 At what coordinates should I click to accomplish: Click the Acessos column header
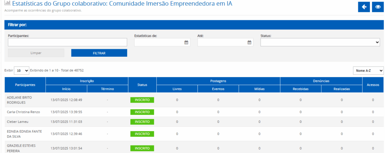point(373,85)
